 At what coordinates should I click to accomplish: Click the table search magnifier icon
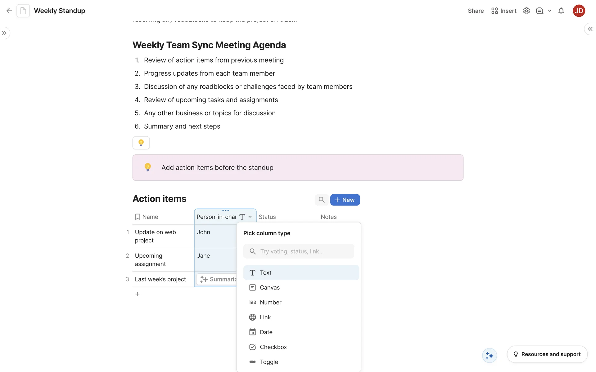(x=322, y=200)
